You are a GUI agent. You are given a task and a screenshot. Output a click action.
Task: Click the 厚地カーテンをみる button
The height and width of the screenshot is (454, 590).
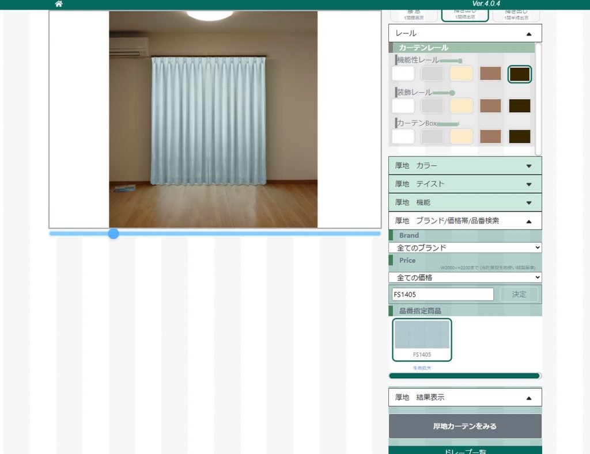(465, 426)
